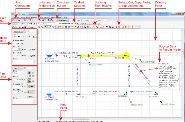Click the New file icon in file toolbar
Screen dimensions: 185x122
(x=13, y=20)
